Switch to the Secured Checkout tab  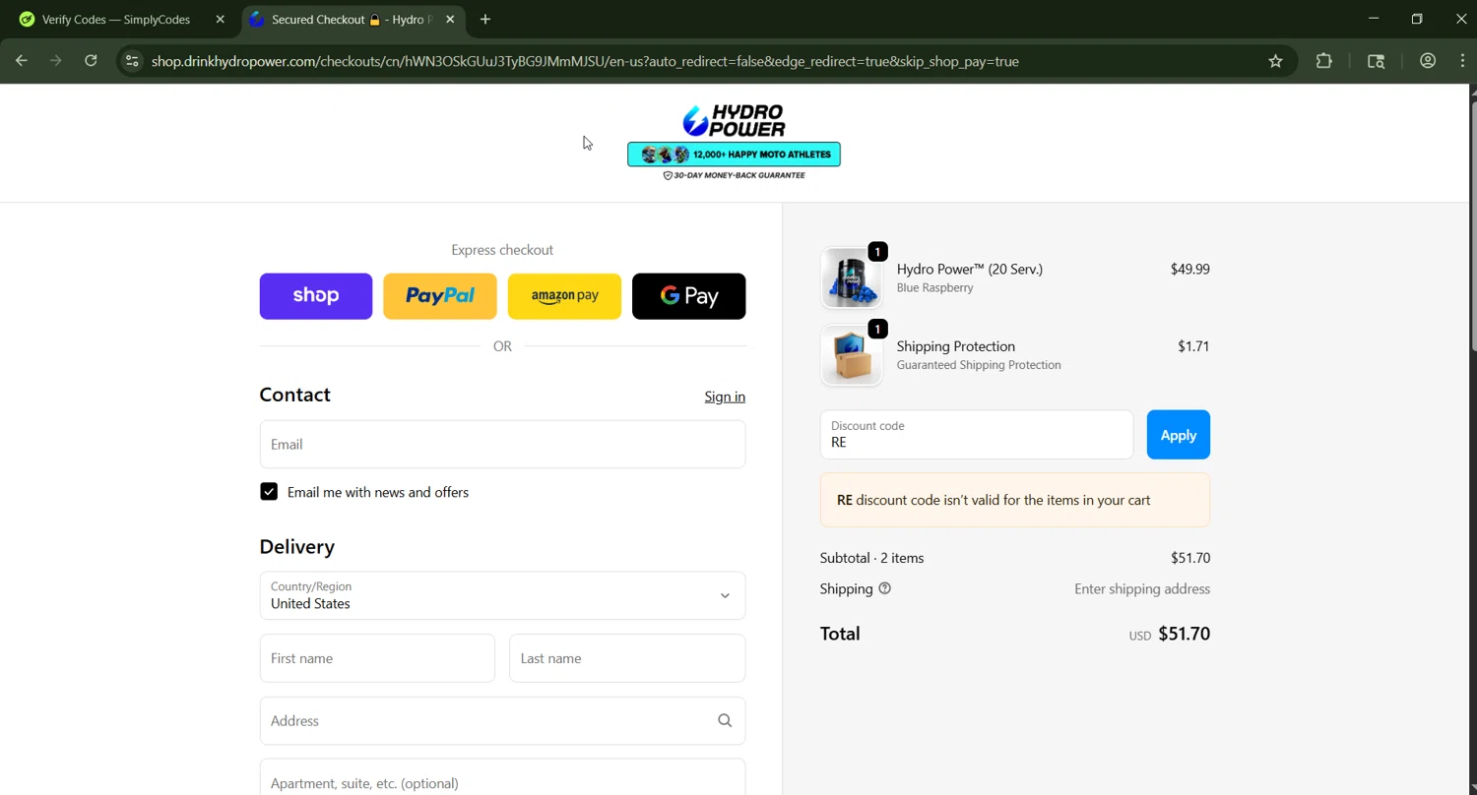click(353, 20)
